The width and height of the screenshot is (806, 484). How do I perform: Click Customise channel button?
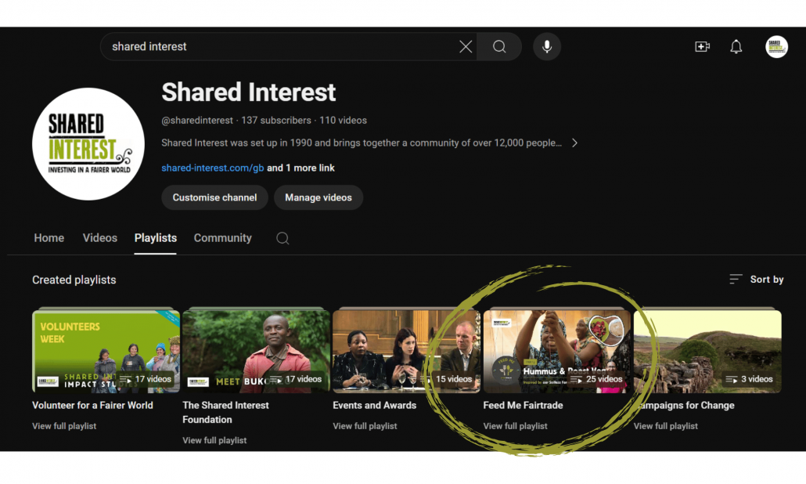tap(215, 197)
